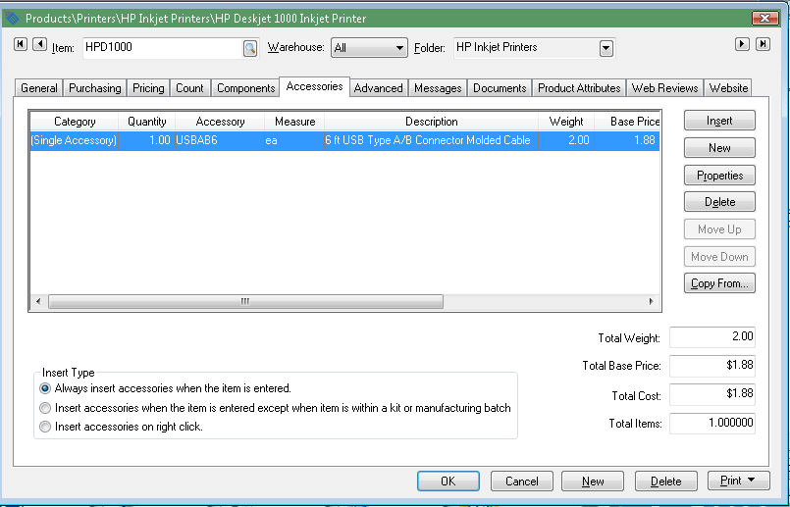The height and width of the screenshot is (507, 790).
Task: Open the Warehouse dropdown
Action: click(399, 48)
